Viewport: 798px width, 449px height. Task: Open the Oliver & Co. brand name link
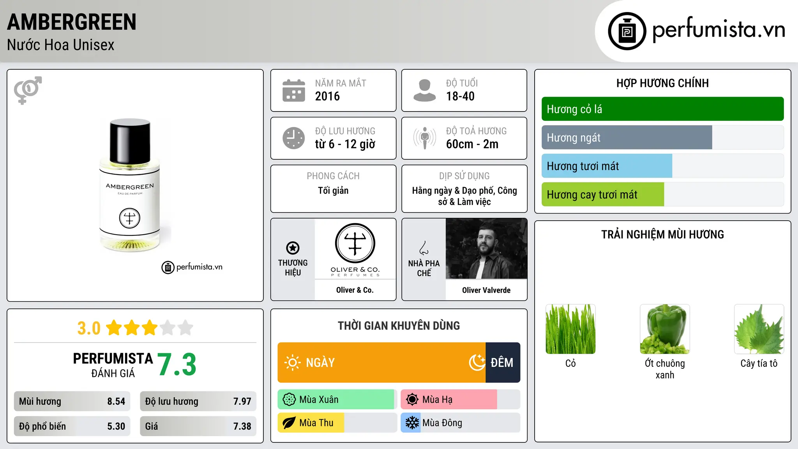[355, 290]
